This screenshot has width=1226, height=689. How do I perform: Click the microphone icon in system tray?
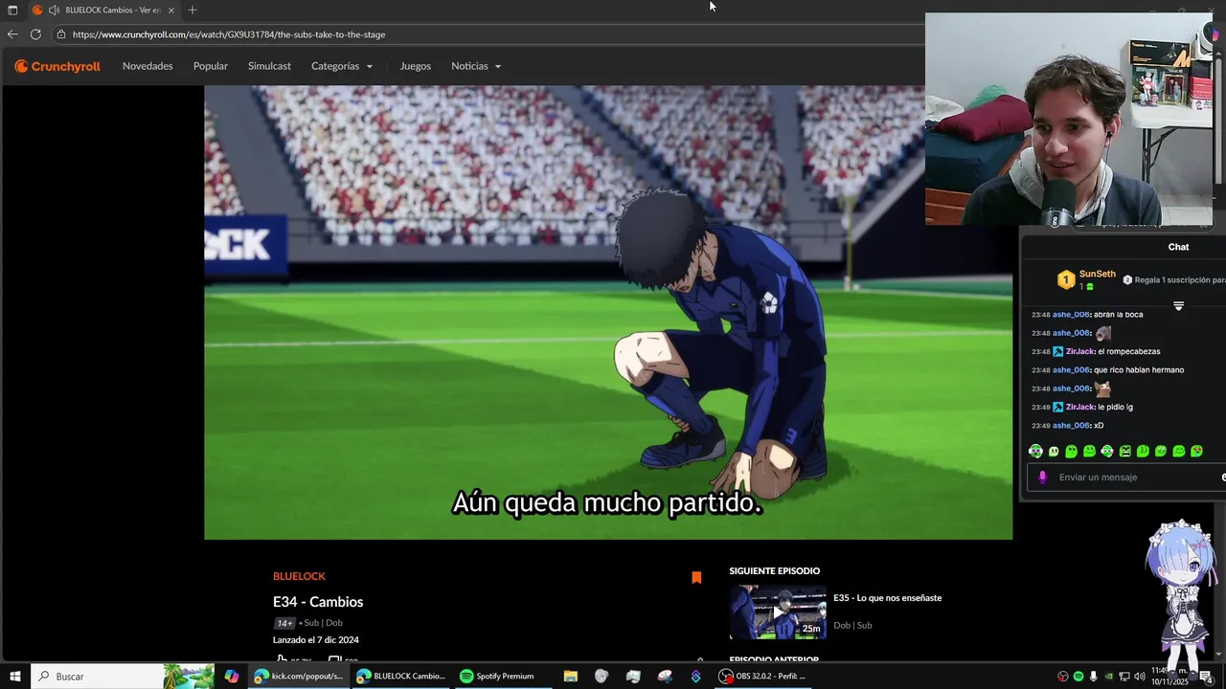pos(1094,677)
